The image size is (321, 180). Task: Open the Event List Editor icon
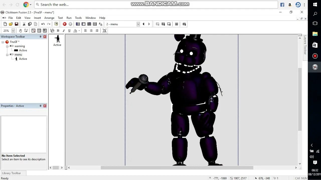tap(95, 24)
